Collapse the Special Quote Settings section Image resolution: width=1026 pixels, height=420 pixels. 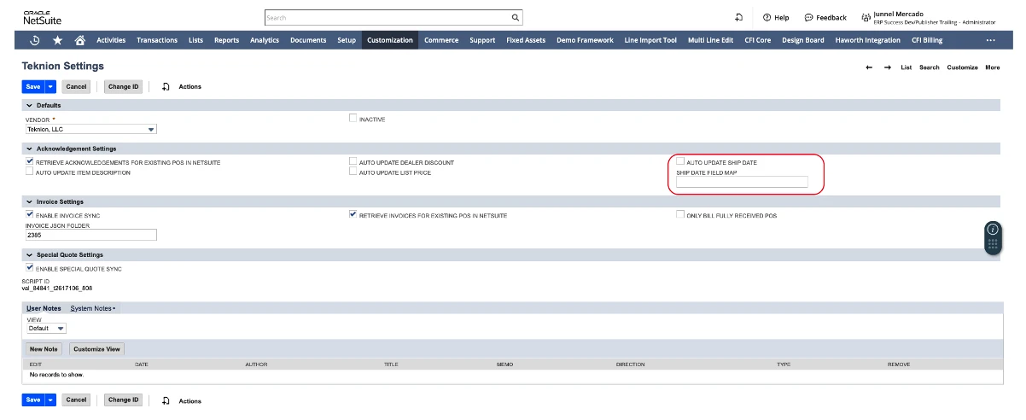(x=29, y=254)
